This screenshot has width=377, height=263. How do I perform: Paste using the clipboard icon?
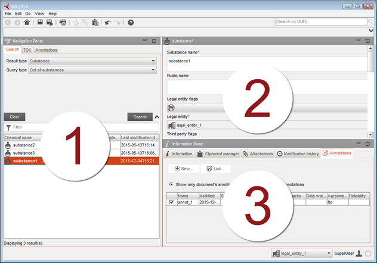tap(95, 23)
